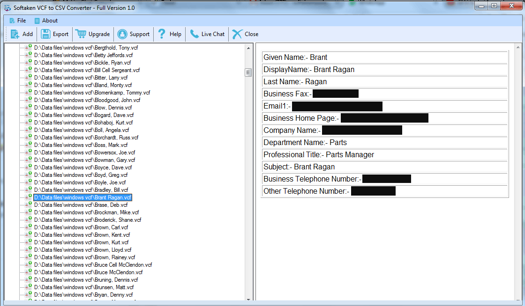Select Brase, Deb.vcf entry

[x=81, y=205]
